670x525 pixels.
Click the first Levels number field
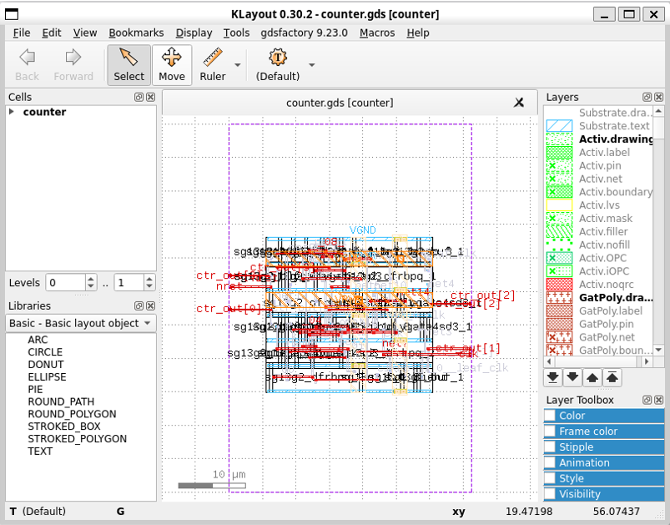pos(65,283)
